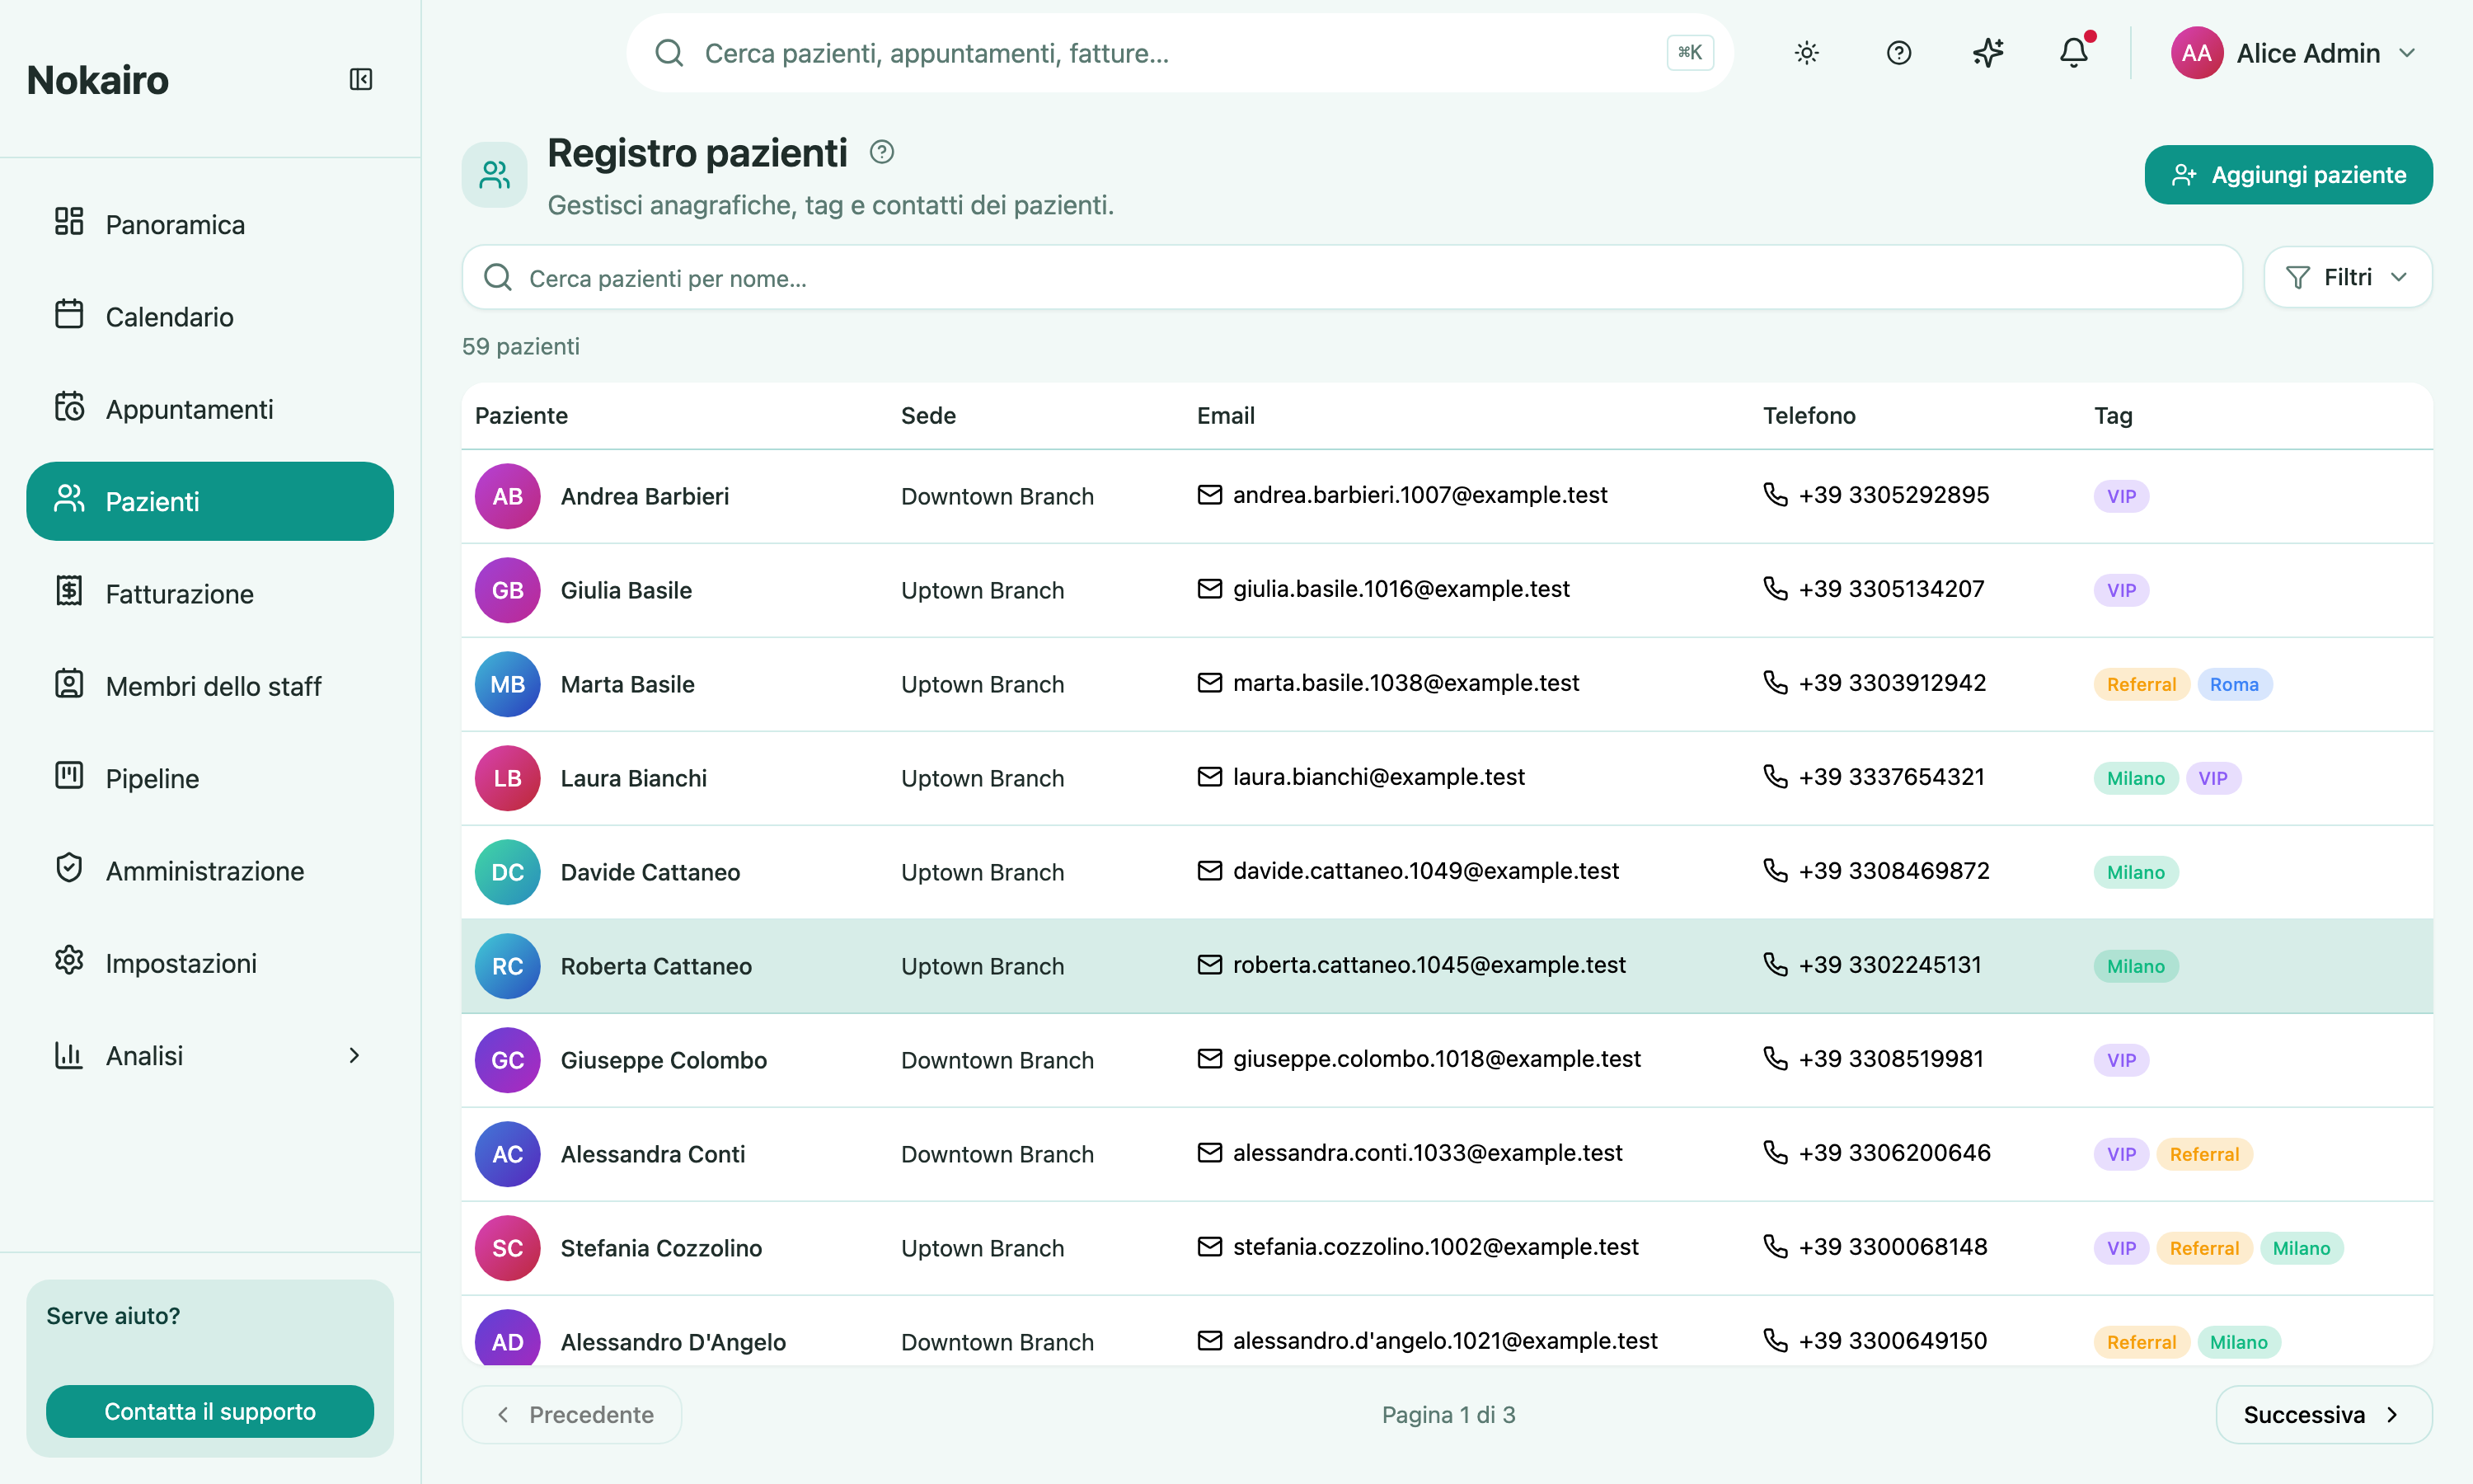Click phone number +39 3308469872
Viewport: 2473px width, 1484px height.
1894,871
